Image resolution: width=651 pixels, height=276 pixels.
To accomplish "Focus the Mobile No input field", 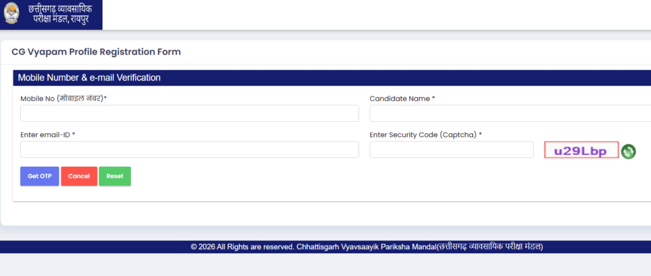I will tap(189, 113).
